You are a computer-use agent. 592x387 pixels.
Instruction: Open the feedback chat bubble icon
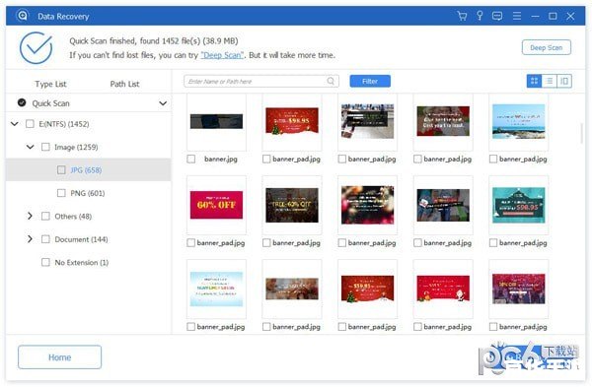pyautogui.click(x=497, y=16)
